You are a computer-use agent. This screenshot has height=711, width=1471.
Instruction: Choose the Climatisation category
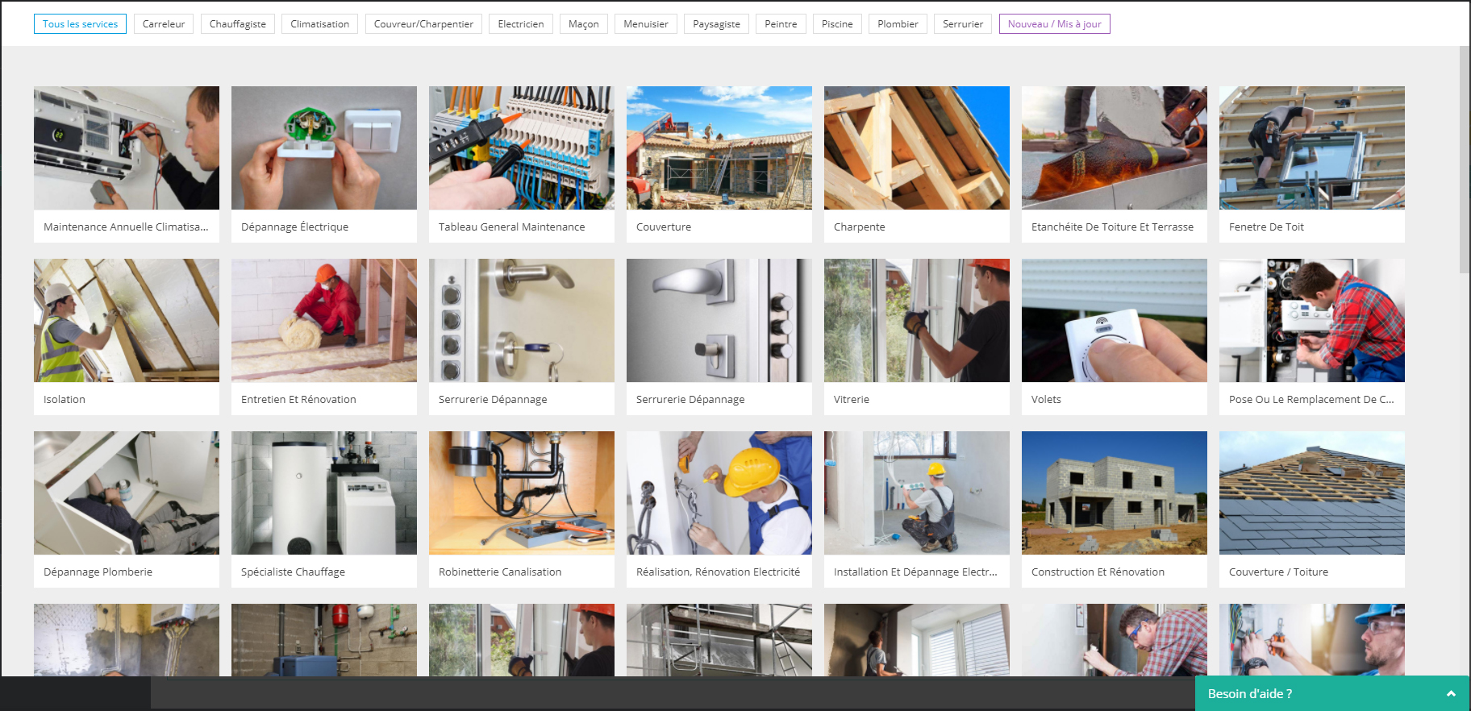click(320, 24)
